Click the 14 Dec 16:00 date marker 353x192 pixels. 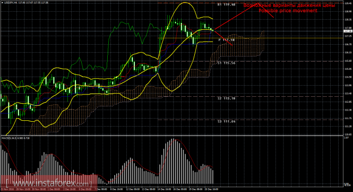(x=165, y=189)
